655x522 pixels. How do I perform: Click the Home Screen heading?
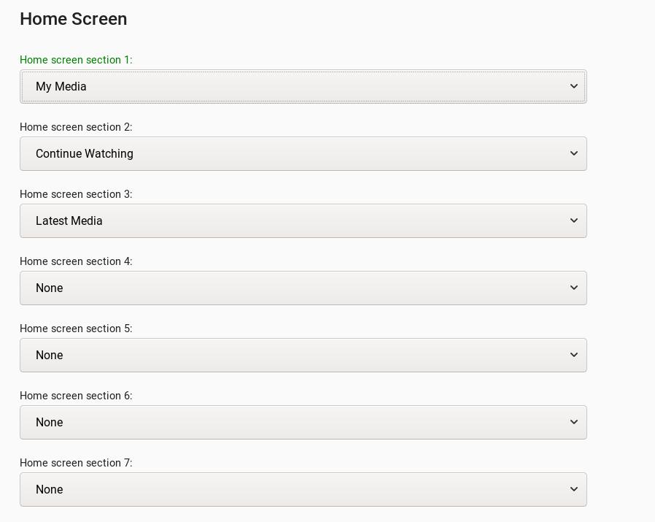74,19
